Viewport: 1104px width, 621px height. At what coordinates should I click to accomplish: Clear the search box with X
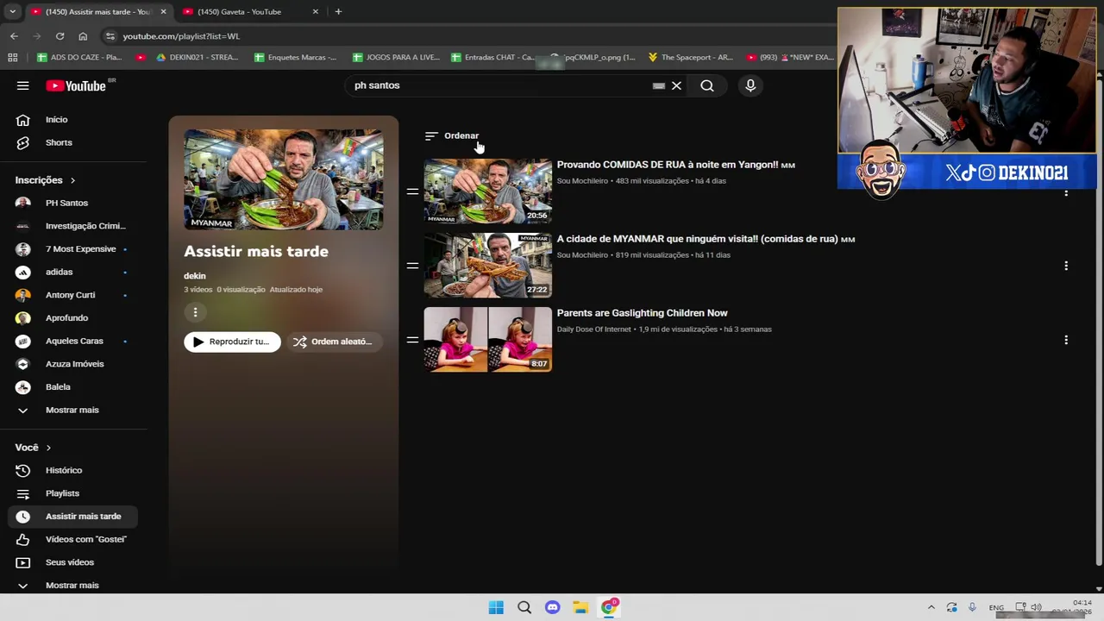(676, 85)
